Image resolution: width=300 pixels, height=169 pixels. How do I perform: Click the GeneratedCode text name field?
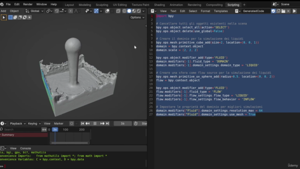[x=256, y=11]
